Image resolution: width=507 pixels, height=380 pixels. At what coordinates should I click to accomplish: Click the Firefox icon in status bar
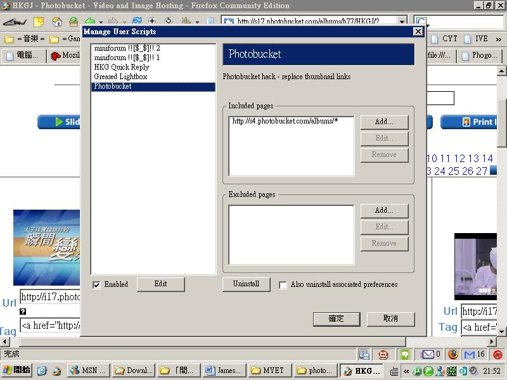(x=452, y=355)
